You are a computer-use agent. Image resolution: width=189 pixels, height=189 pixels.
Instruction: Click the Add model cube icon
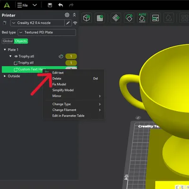coord(86,18)
